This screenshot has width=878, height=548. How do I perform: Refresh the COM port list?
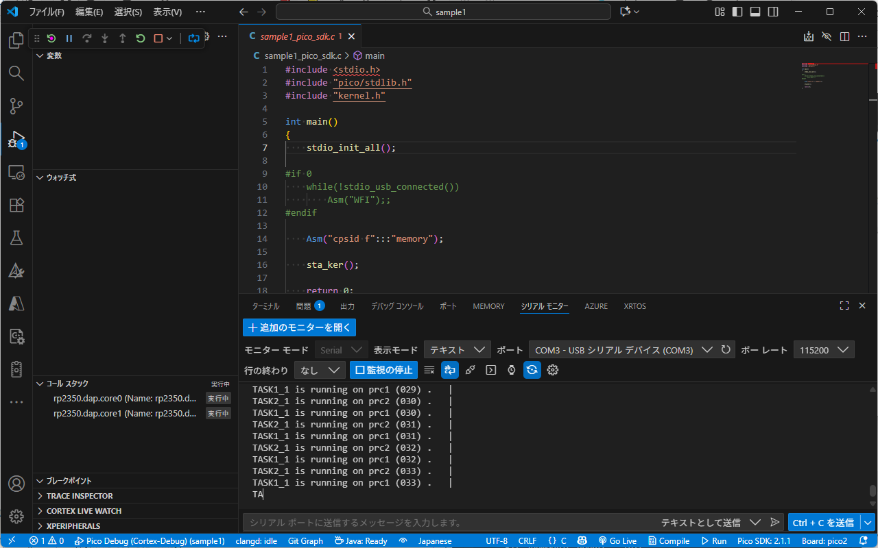point(726,350)
